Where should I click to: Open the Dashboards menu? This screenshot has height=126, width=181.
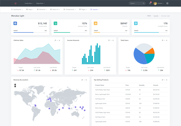click(17, 9)
